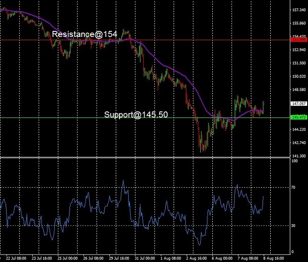Click the 148.580 price axis label
Image resolution: width=308 pixels, height=262 pixels.
pyautogui.click(x=299, y=90)
